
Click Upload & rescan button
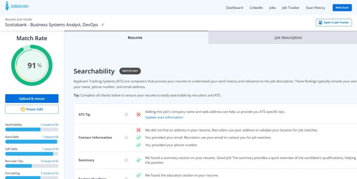pyautogui.click(x=32, y=98)
